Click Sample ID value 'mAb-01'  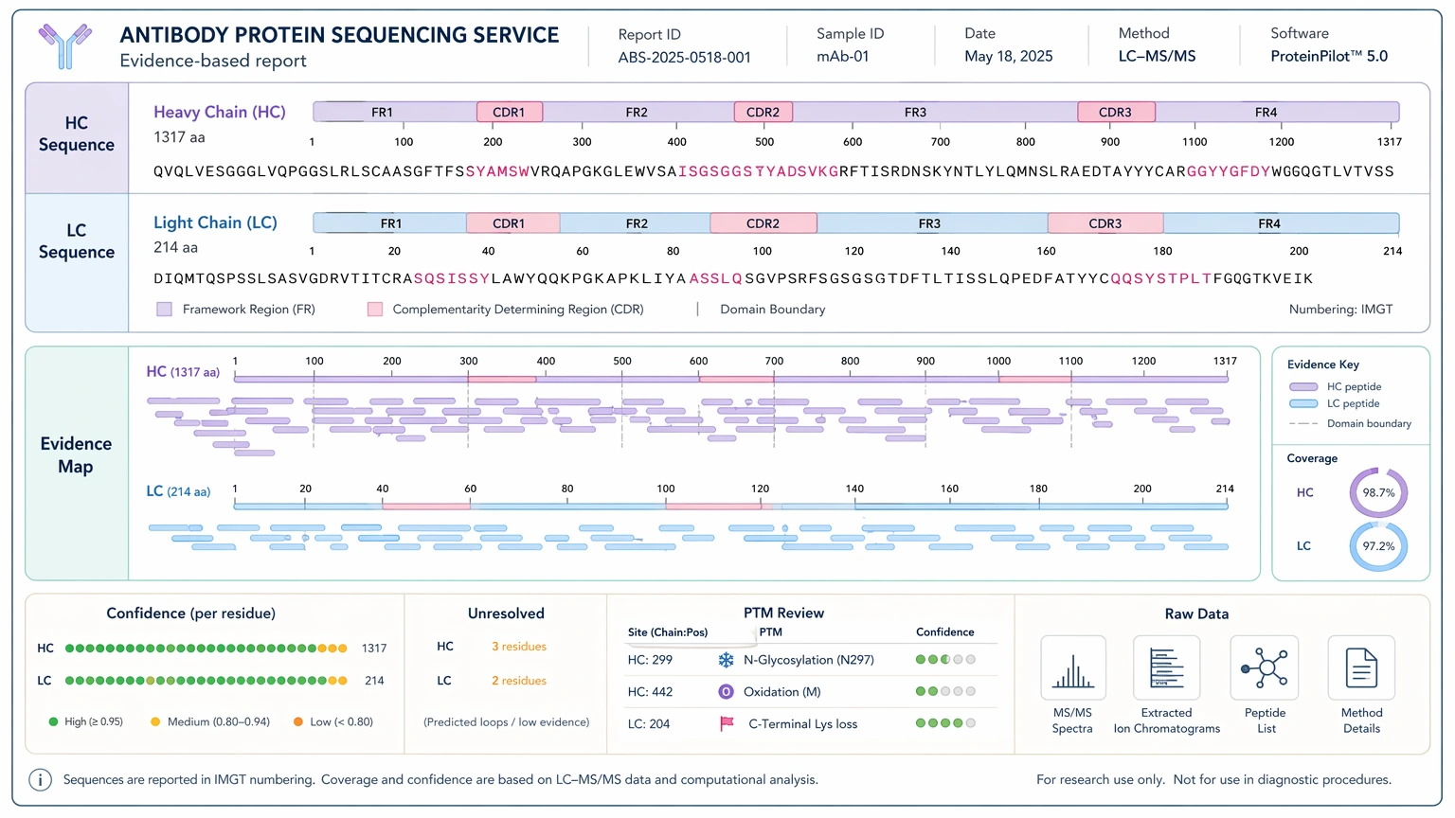tap(843, 57)
